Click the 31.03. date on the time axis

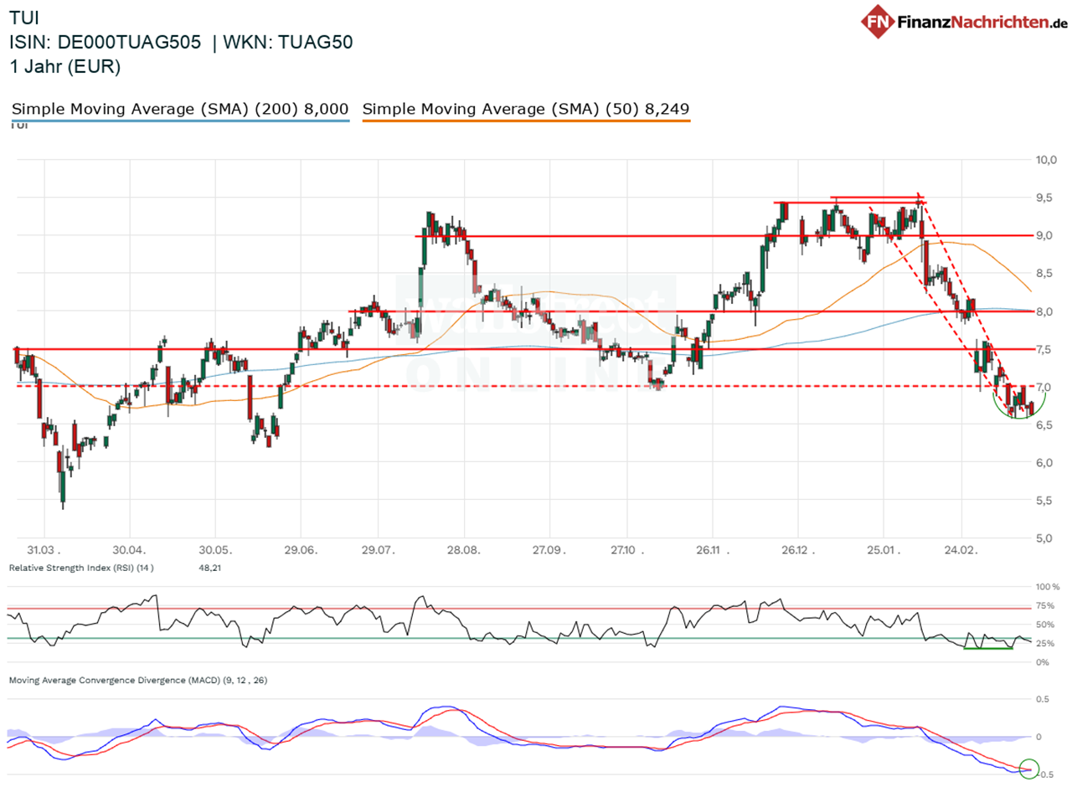pyautogui.click(x=44, y=551)
